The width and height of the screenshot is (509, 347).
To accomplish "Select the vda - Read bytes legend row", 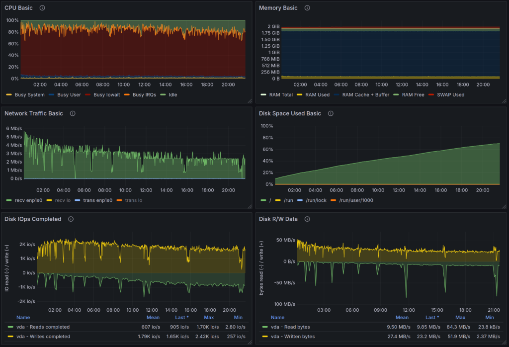I will point(289,327).
